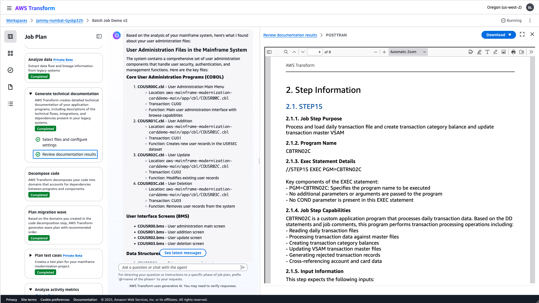
Task: Click the Print icon in the PDF toolbar
Action: tap(513, 52)
